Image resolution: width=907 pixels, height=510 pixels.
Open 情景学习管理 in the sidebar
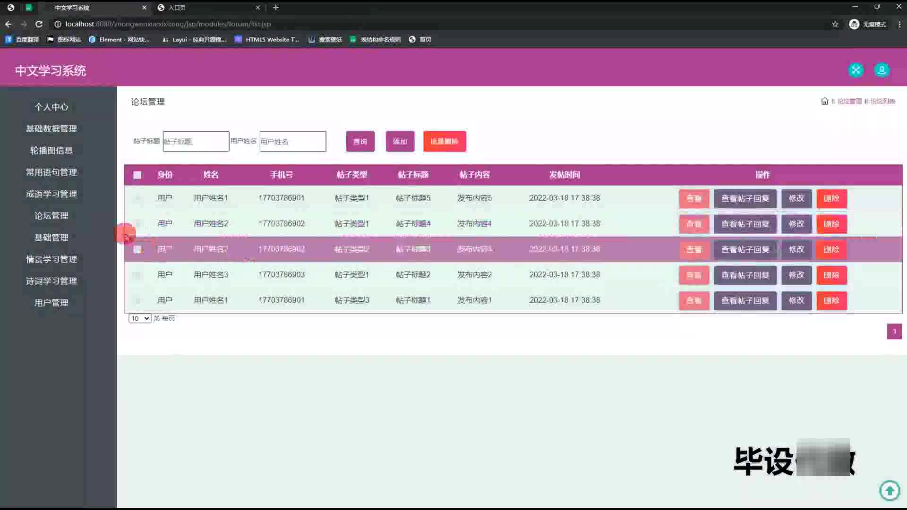point(51,259)
